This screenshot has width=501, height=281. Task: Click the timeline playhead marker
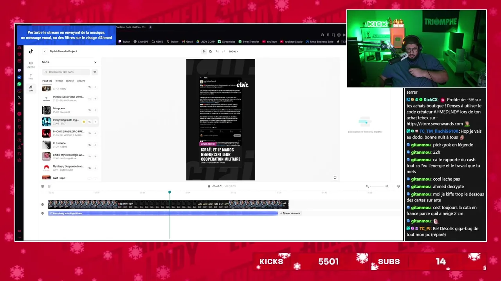(169, 192)
